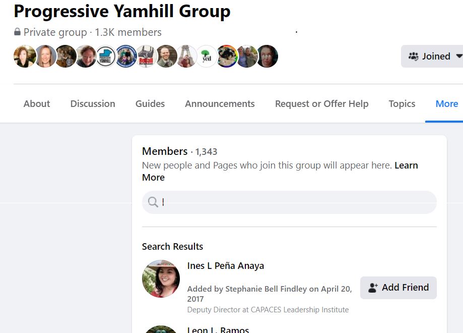Click the magnifying glass search icon
Viewport: 463px width, 333px height.
coord(153,202)
